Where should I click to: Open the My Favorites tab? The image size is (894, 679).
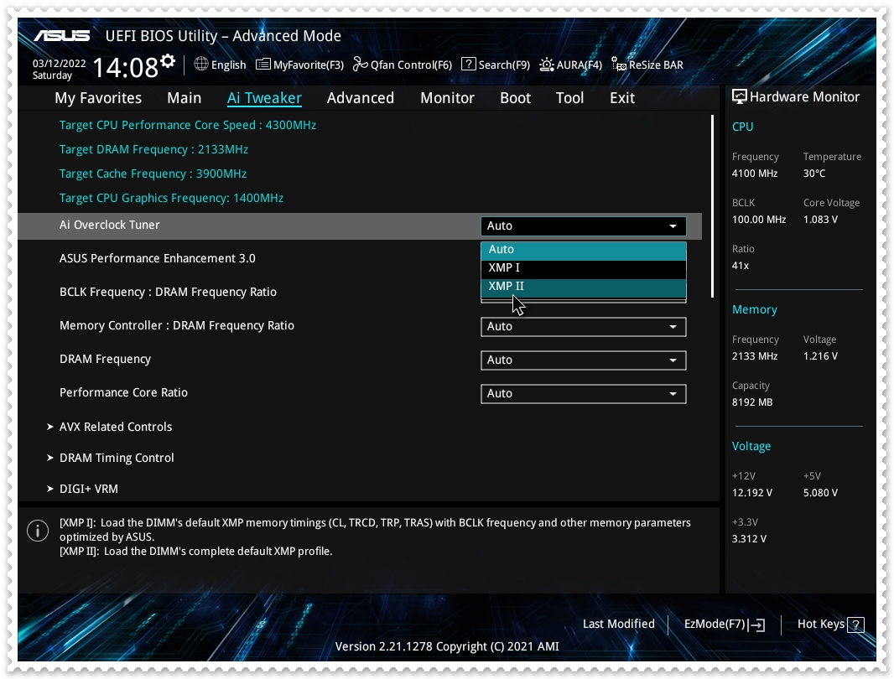pyautogui.click(x=98, y=98)
